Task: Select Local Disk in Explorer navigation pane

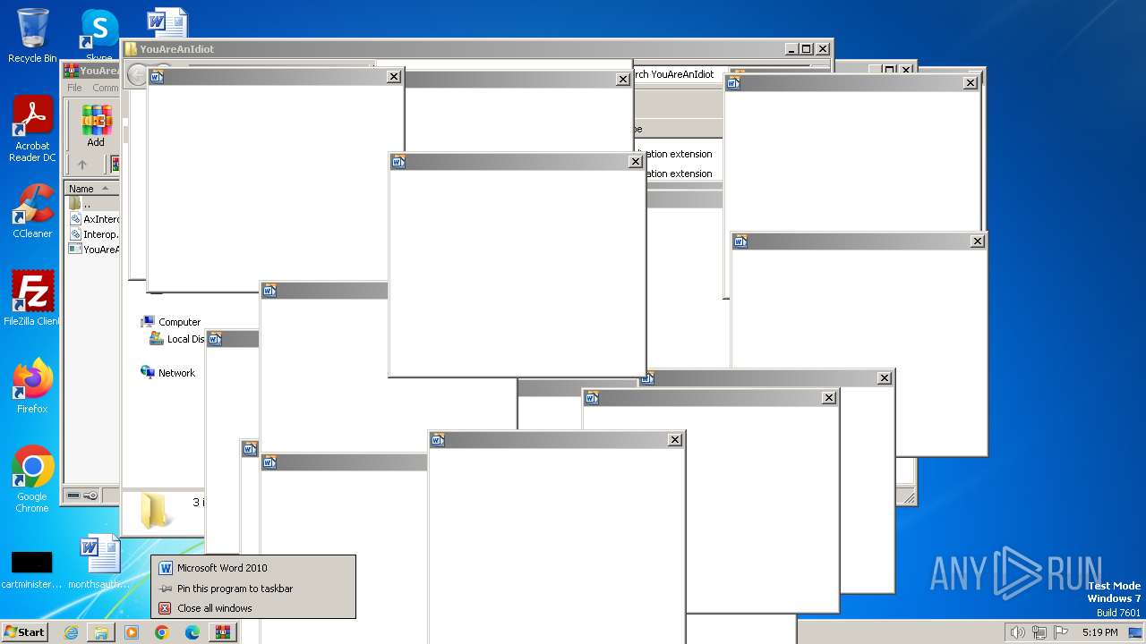Action: [x=177, y=339]
